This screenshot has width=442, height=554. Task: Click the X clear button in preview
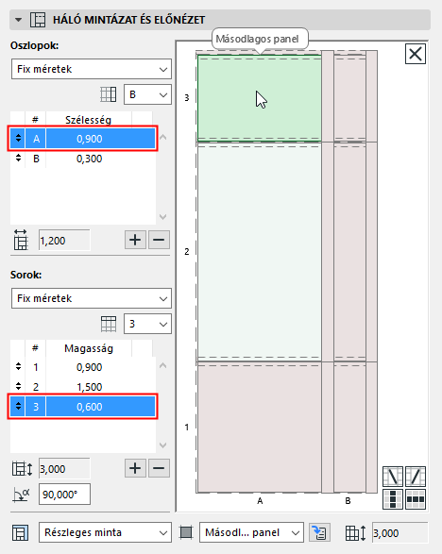416,54
